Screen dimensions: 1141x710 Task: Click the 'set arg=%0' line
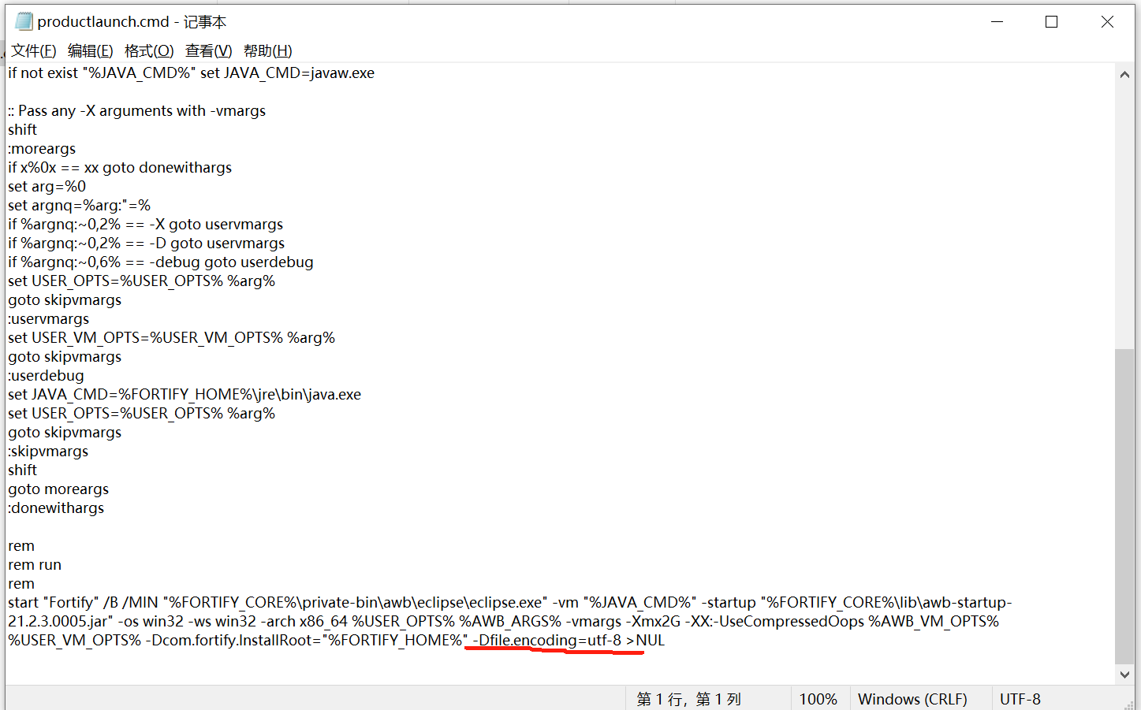(47, 187)
